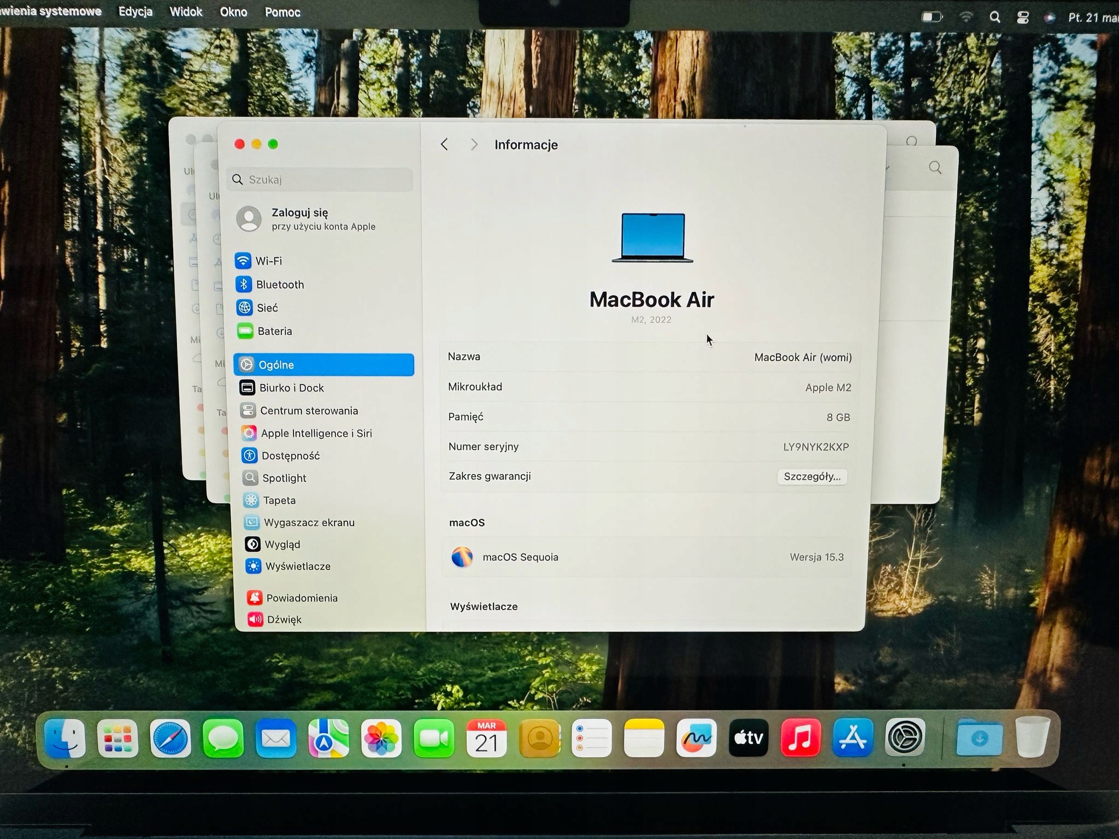Viewport: 1119px width, 839px height.
Task: Open Downloads folder in the Dock
Action: 980,738
